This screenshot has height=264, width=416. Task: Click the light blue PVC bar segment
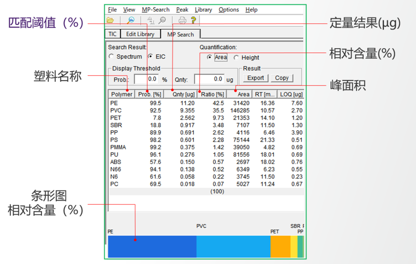[x=233, y=247]
